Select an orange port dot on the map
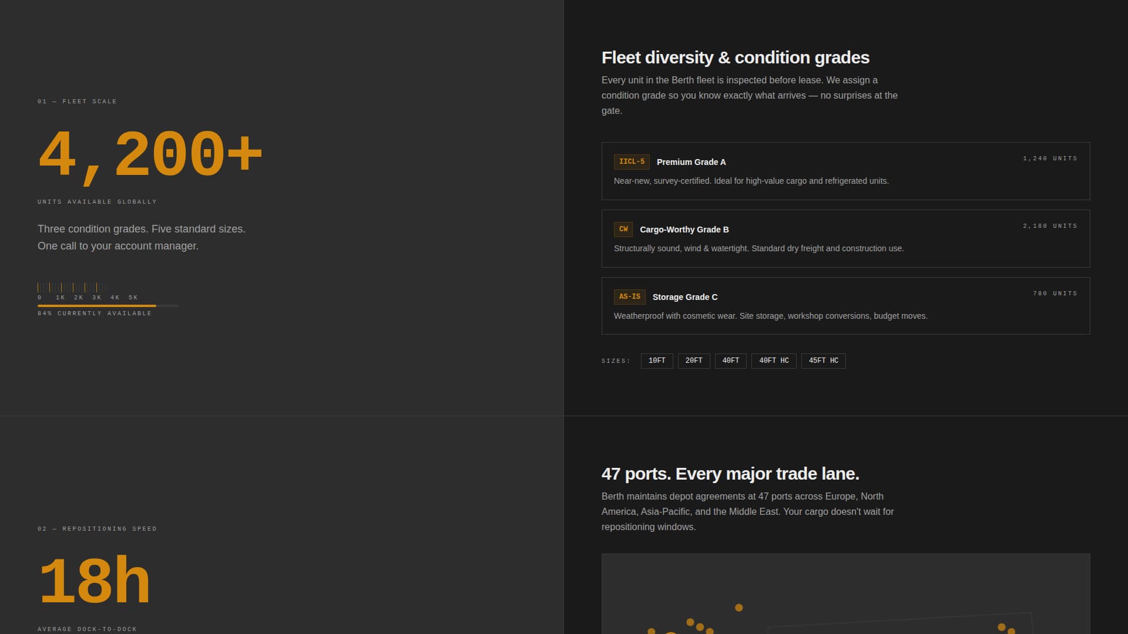Viewport: 1128px width, 634px height. tap(738, 607)
